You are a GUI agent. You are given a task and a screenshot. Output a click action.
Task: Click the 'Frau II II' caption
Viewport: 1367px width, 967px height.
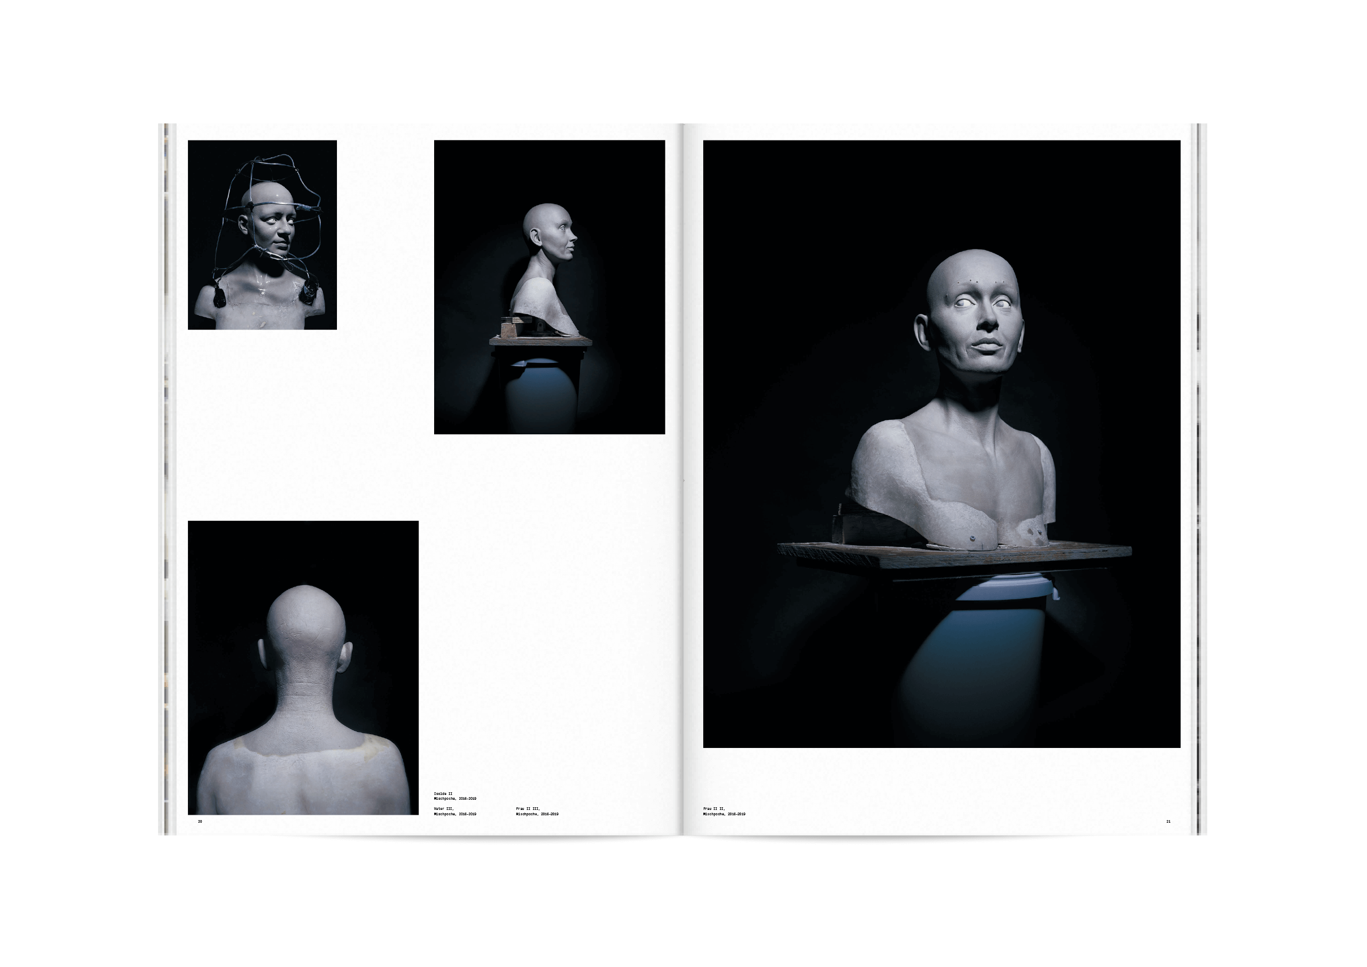714,808
